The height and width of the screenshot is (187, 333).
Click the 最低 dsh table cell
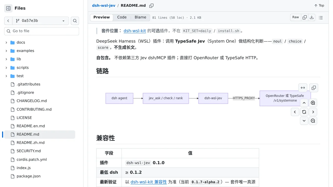click(109, 172)
